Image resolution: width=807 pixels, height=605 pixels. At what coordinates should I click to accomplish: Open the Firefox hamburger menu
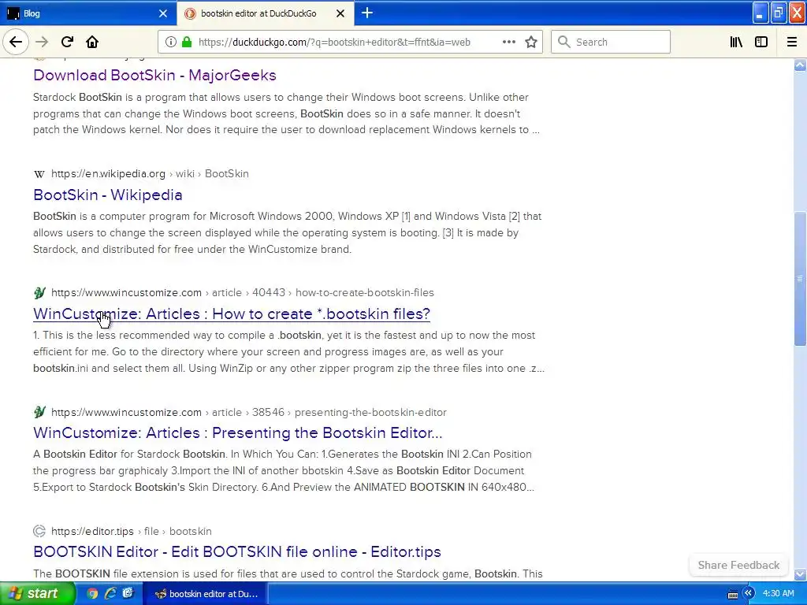(x=791, y=42)
